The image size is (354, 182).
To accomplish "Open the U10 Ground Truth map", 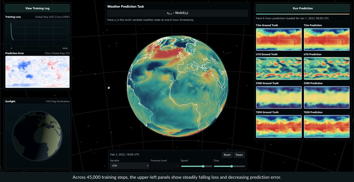I will pyautogui.click(x=279, y=69).
